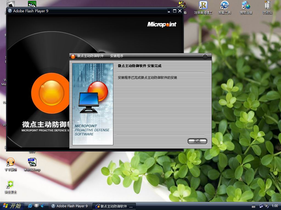Click the text '安装程序已完成微点主动防御软件的安装'

click(147, 77)
